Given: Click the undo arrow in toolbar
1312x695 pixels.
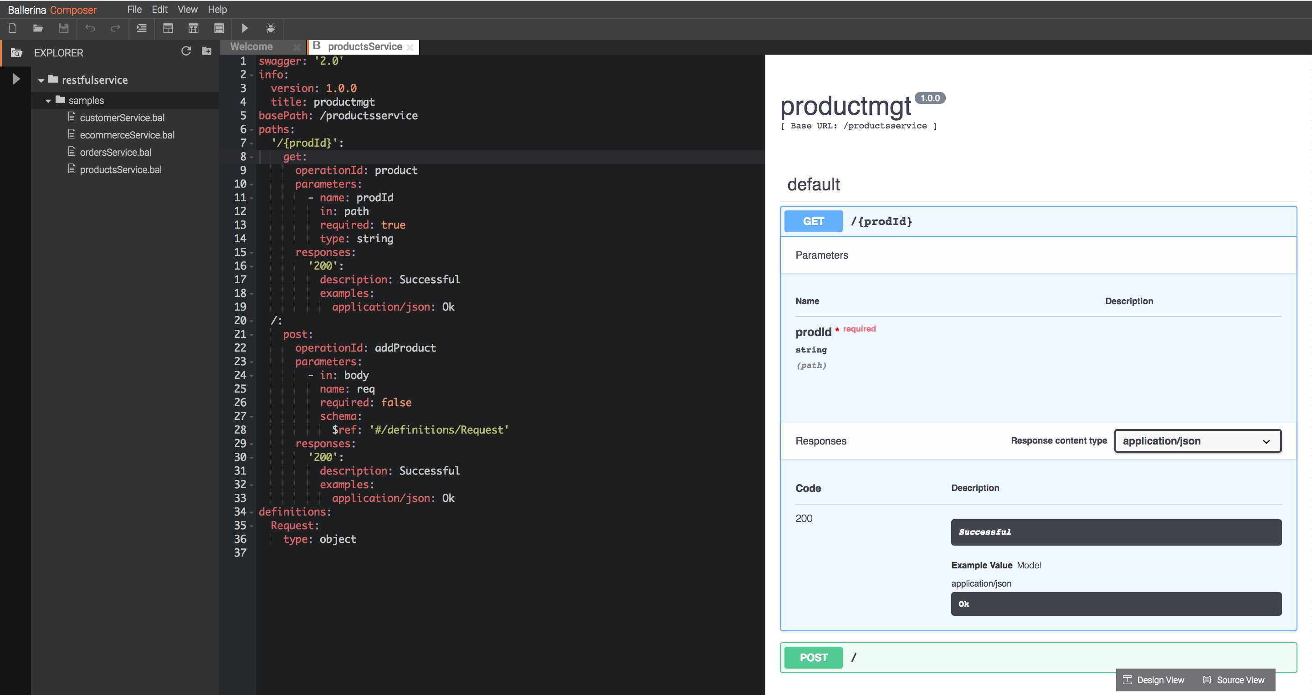Looking at the screenshot, I should [90, 29].
